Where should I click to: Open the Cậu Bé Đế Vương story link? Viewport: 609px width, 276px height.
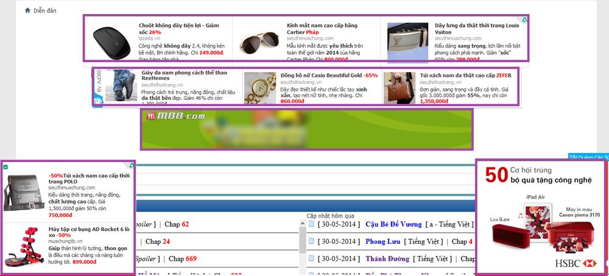click(393, 224)
